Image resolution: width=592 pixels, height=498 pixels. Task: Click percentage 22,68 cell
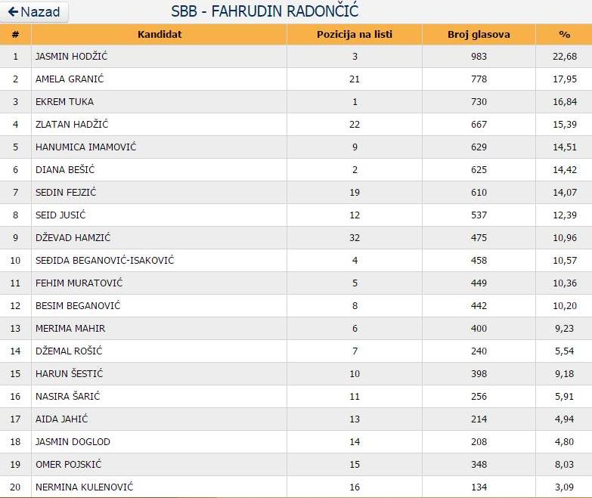(564, 57)
